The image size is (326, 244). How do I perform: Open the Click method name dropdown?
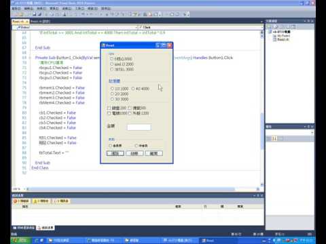200,27
